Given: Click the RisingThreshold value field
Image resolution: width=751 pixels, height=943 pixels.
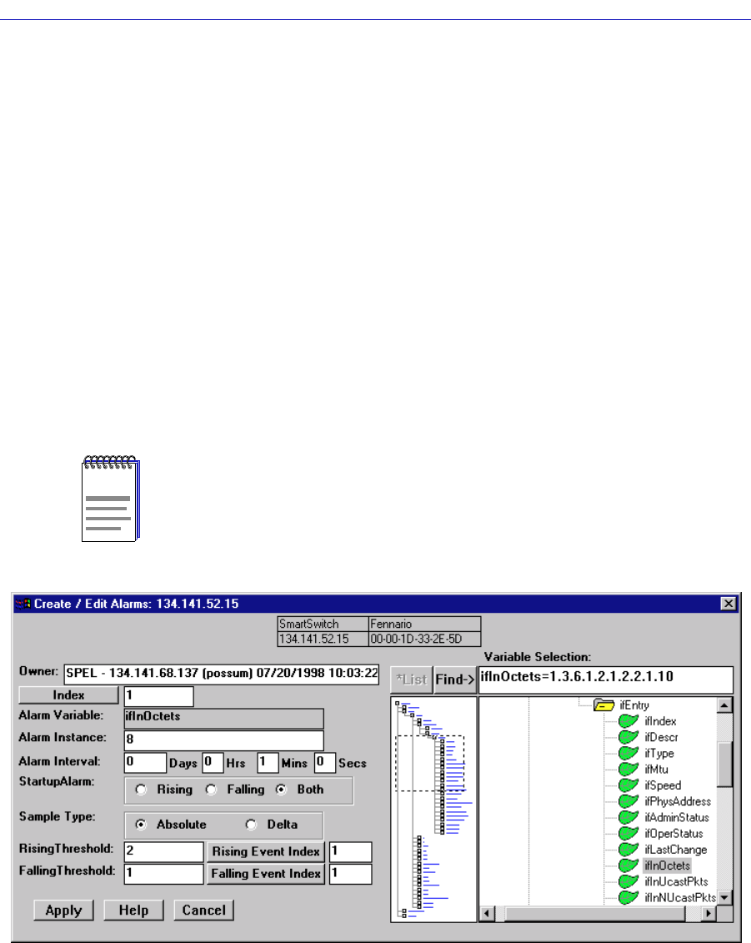Looking at the screenshot, I should [x=163, y=851].
